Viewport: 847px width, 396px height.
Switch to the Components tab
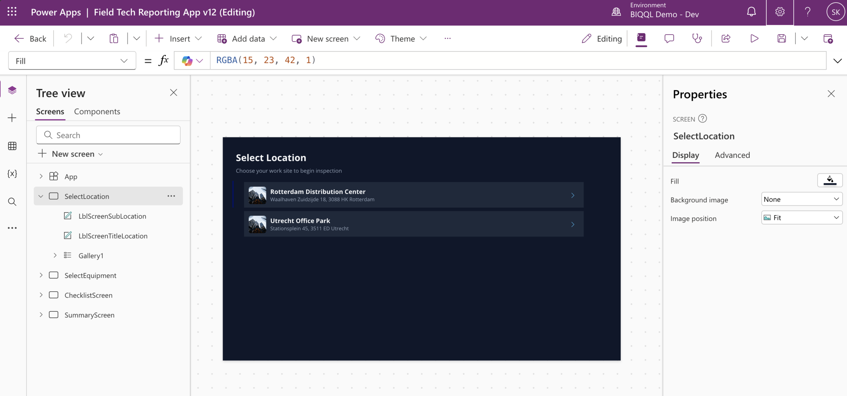(x=97, y=112)
